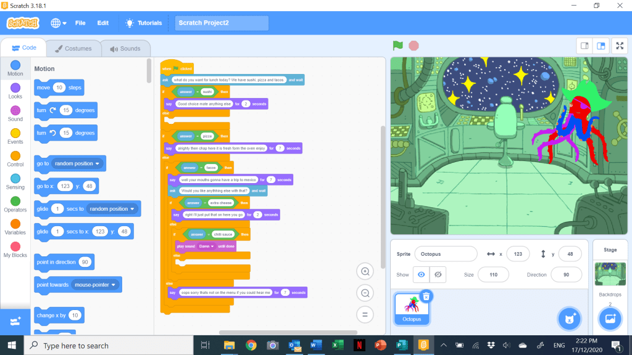The height and width of the screenshot is (355, 632).
Task: Expand the 'mouse-pointer' dropdown in point towards block
Action: coord(94,285)
